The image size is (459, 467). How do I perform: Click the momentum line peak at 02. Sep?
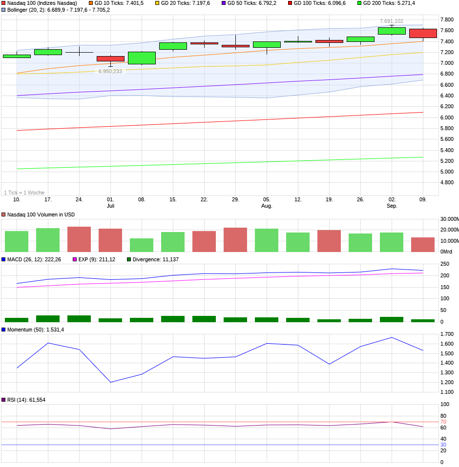(x=392, y=337)
